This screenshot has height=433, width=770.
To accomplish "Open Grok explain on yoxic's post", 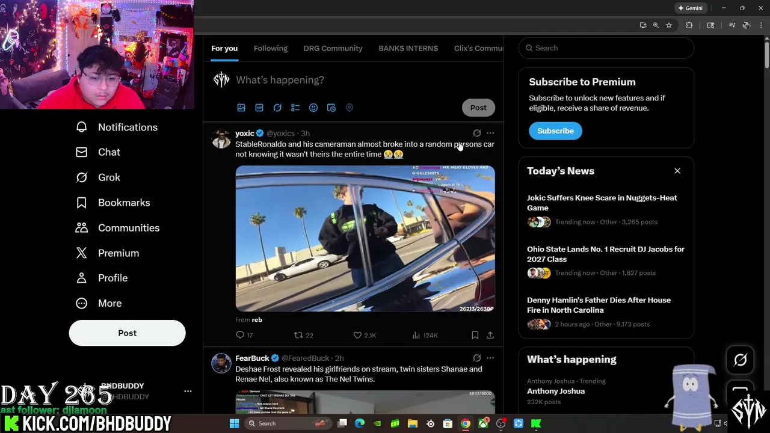I will coord(476,133).
